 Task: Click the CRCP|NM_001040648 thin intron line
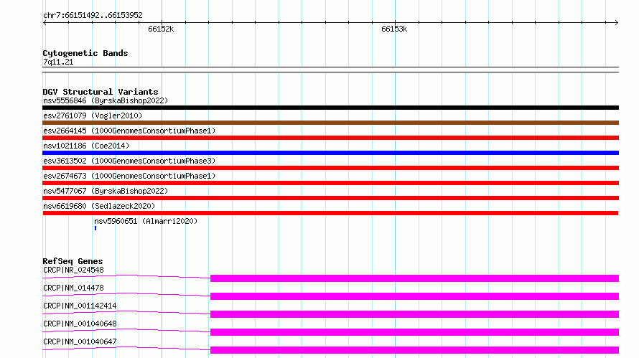[x=126, y=330]
